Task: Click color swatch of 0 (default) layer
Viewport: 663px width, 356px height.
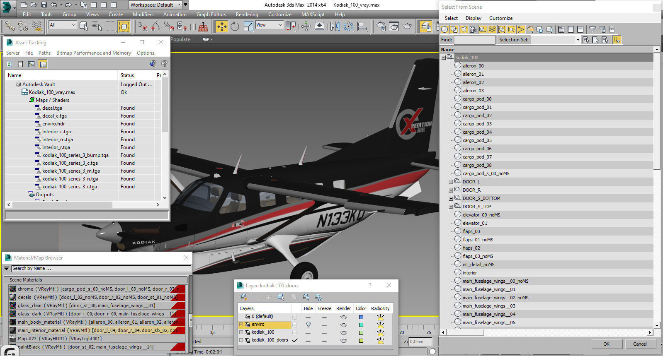Action: [x=361, y=317]
